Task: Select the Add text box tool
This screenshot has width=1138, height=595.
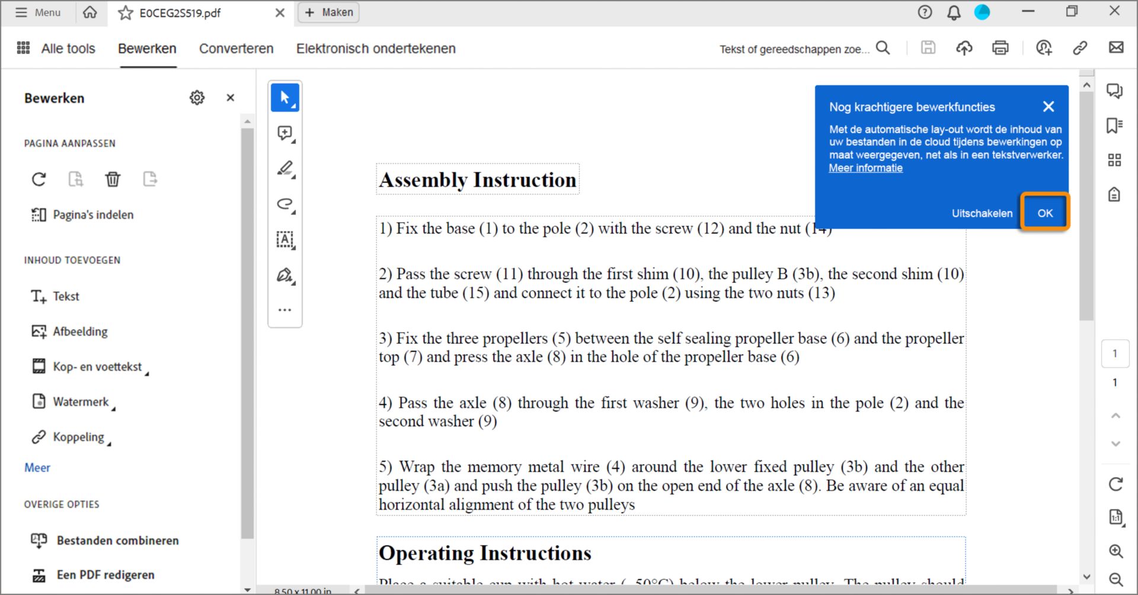Action: (x=285, y=239)
